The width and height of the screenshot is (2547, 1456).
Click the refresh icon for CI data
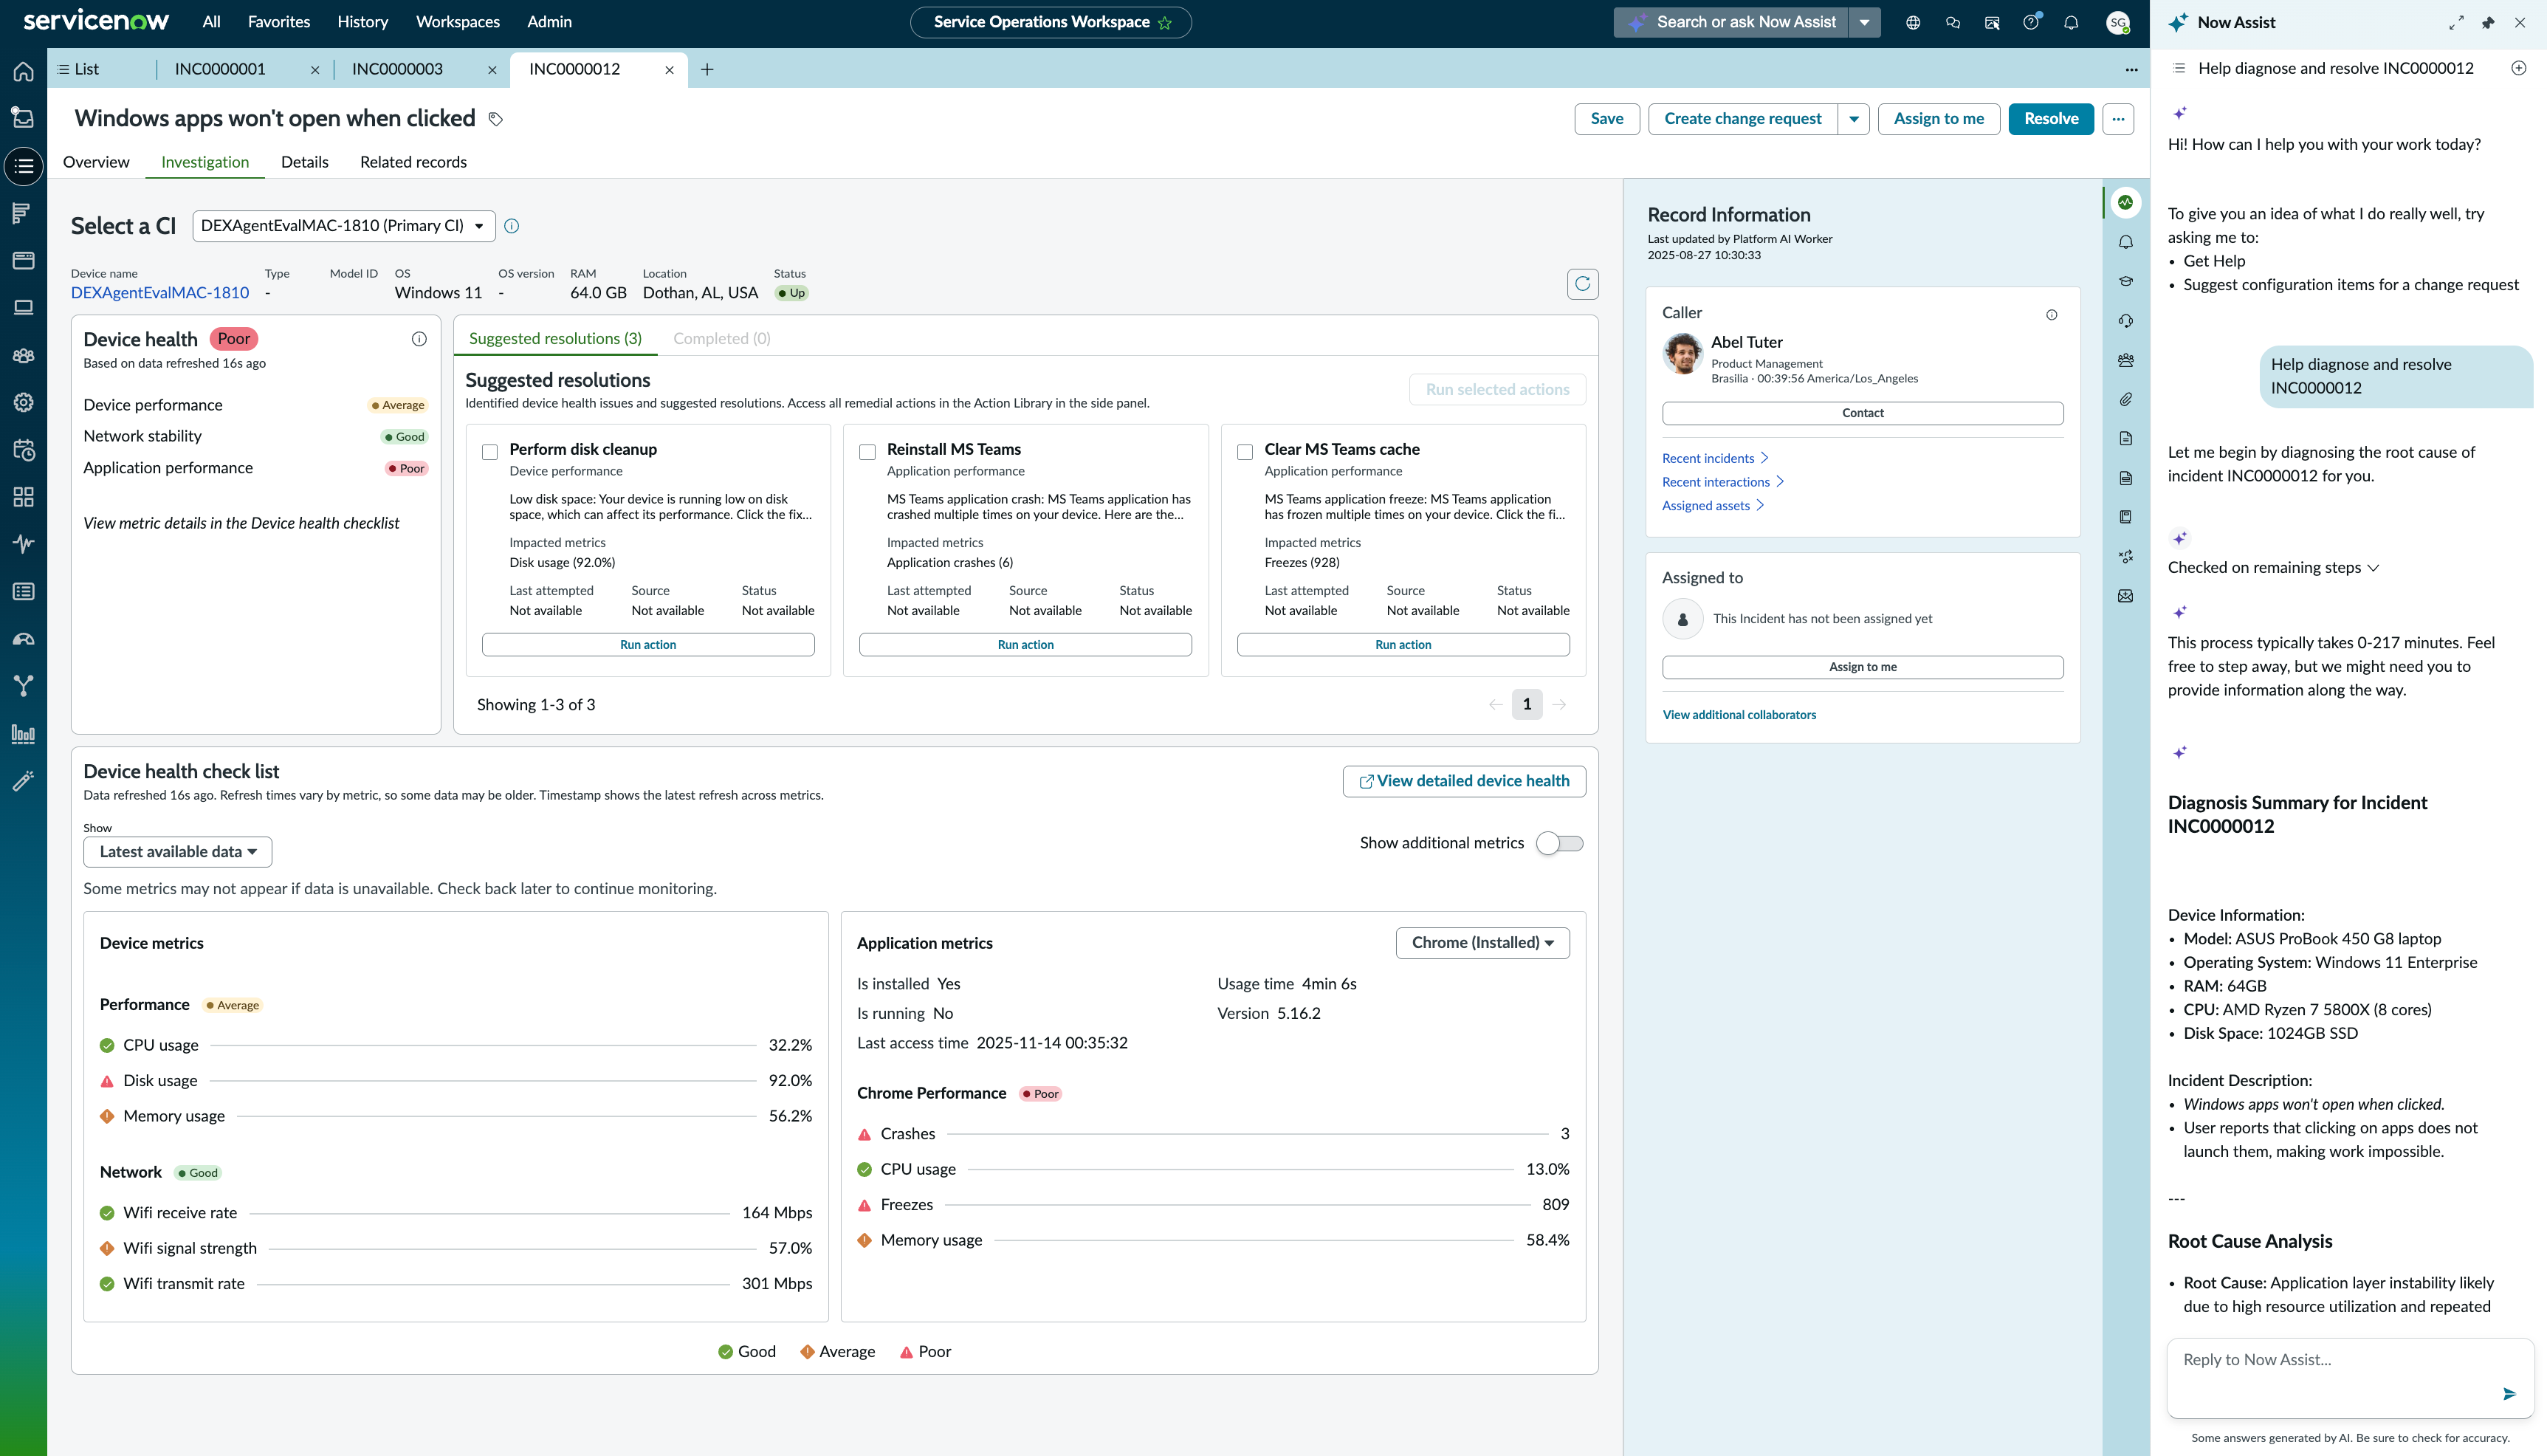tap(1582, 284)
